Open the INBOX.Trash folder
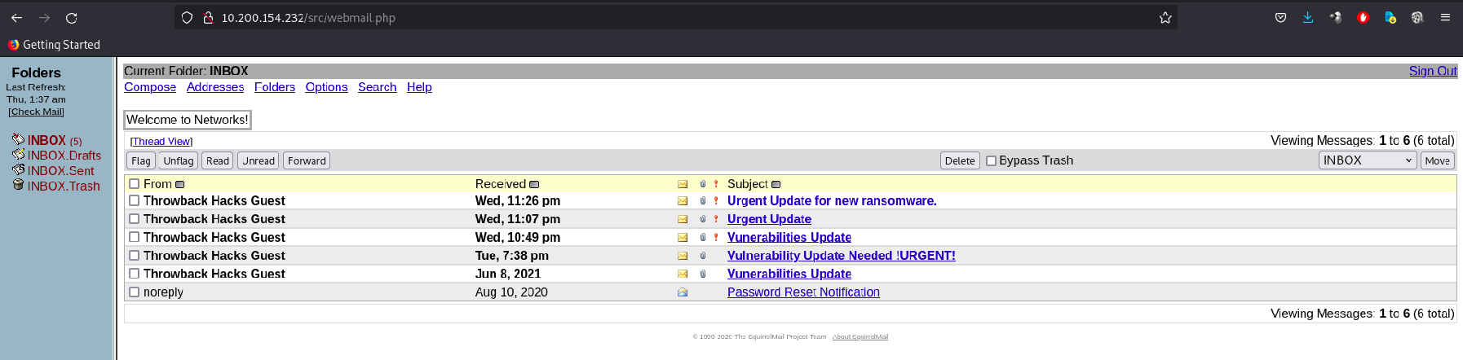The height and width of the screenshot is (360, 1463). [64, 187]
